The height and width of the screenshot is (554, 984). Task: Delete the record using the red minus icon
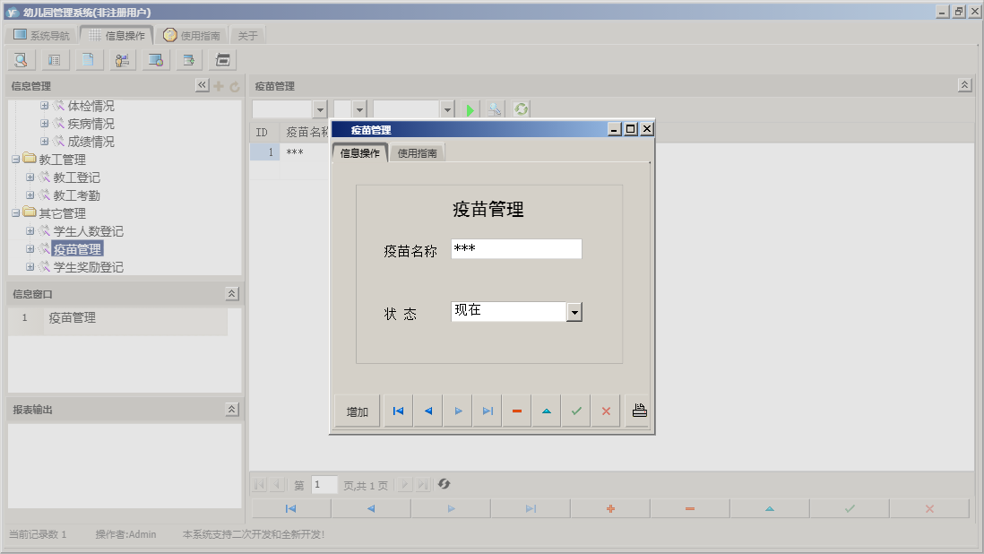click(x=516, y=410)
